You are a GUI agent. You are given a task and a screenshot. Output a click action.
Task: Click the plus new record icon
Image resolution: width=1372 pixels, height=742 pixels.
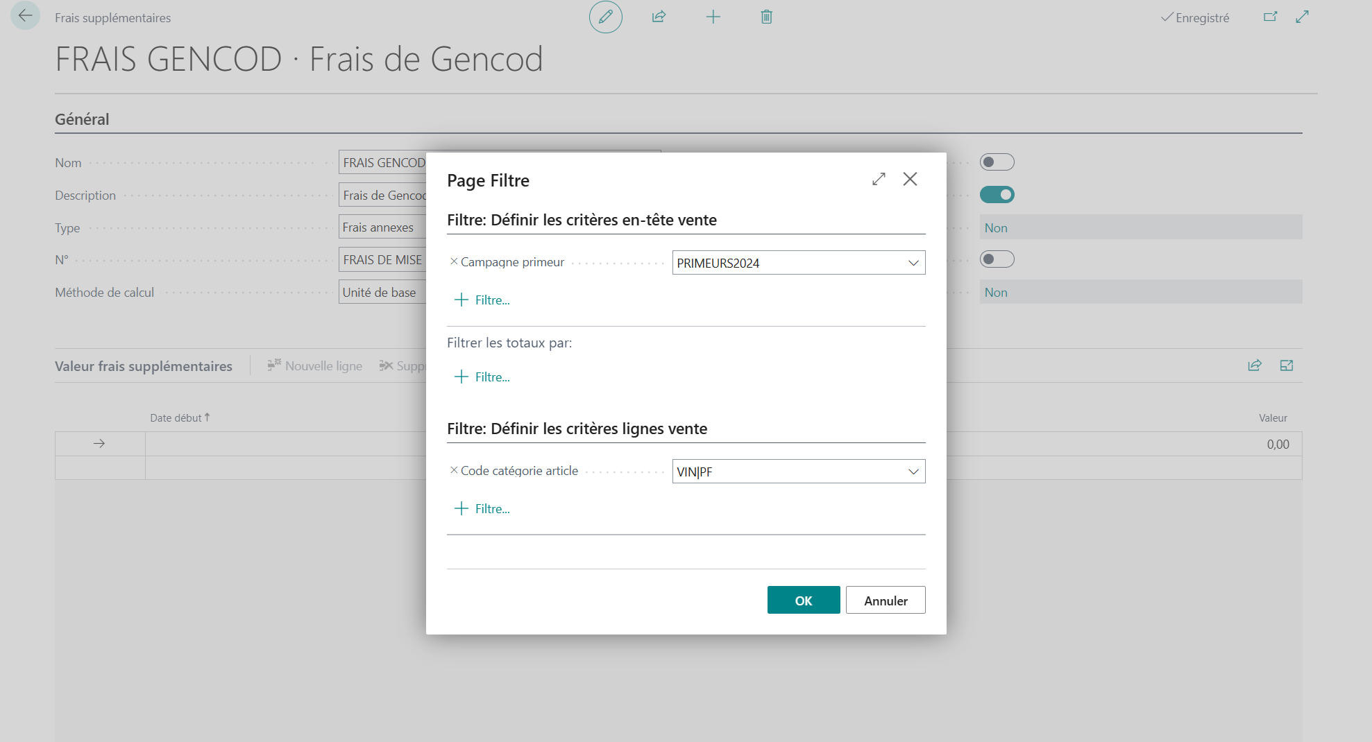[713, 17]
